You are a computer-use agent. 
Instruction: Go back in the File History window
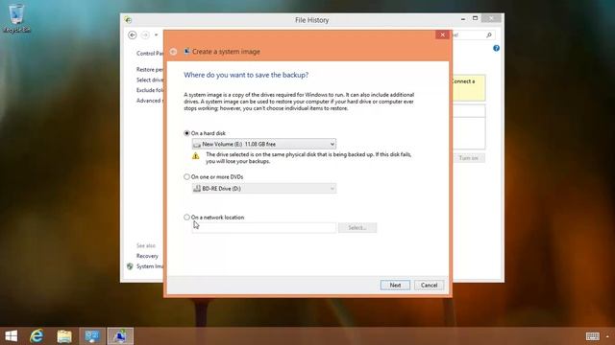click(x=133, y=34)
